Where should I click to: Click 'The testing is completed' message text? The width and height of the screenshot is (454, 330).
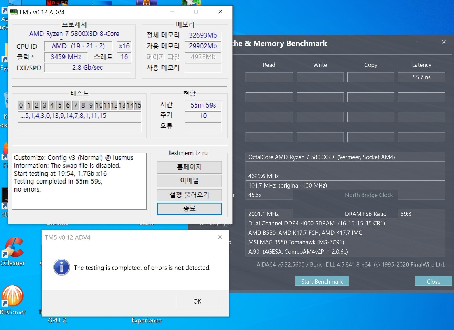pos(142,268)
